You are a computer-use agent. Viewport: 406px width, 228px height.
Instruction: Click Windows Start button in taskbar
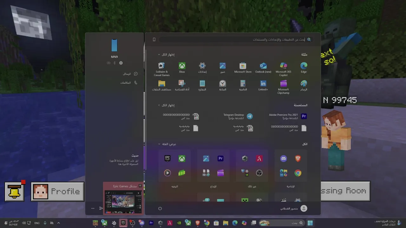coord(310,223)
